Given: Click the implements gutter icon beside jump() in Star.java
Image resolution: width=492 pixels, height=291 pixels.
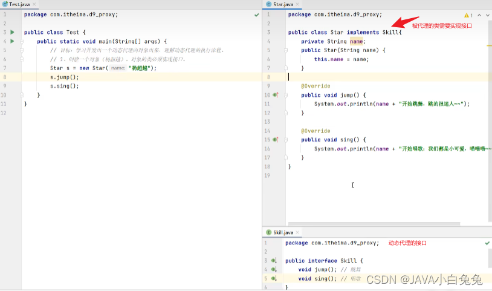Looking at the screenshot, I should point(276,95).
